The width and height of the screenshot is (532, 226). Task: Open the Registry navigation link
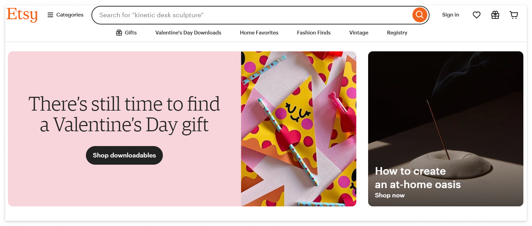tap(397, 33)
